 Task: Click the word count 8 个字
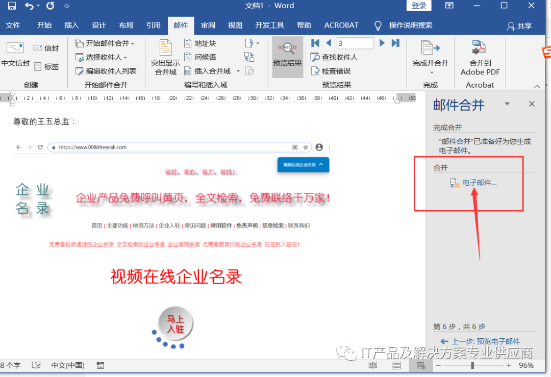tap(10, 365)
